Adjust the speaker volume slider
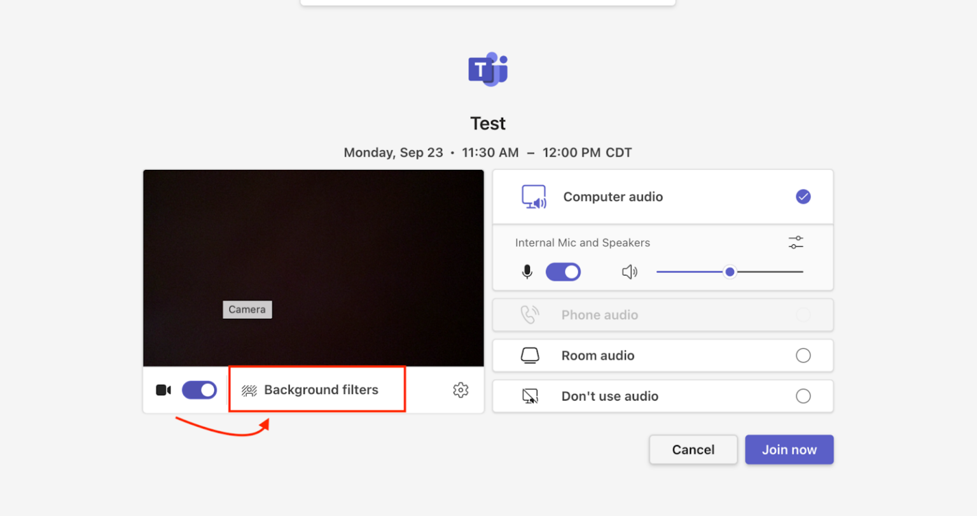 pos(729,272)
